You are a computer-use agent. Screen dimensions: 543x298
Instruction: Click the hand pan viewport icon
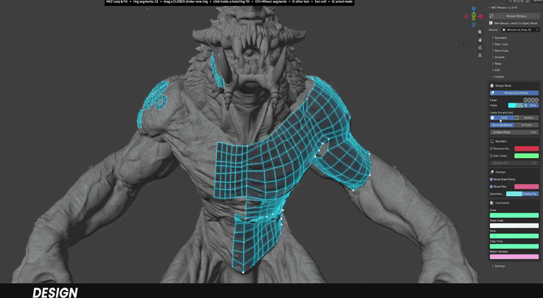click(x=480, y=40)
